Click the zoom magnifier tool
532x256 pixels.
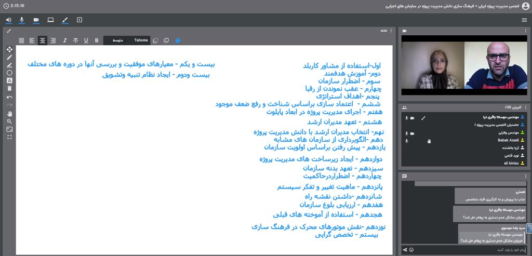click(x=9, y=121)
